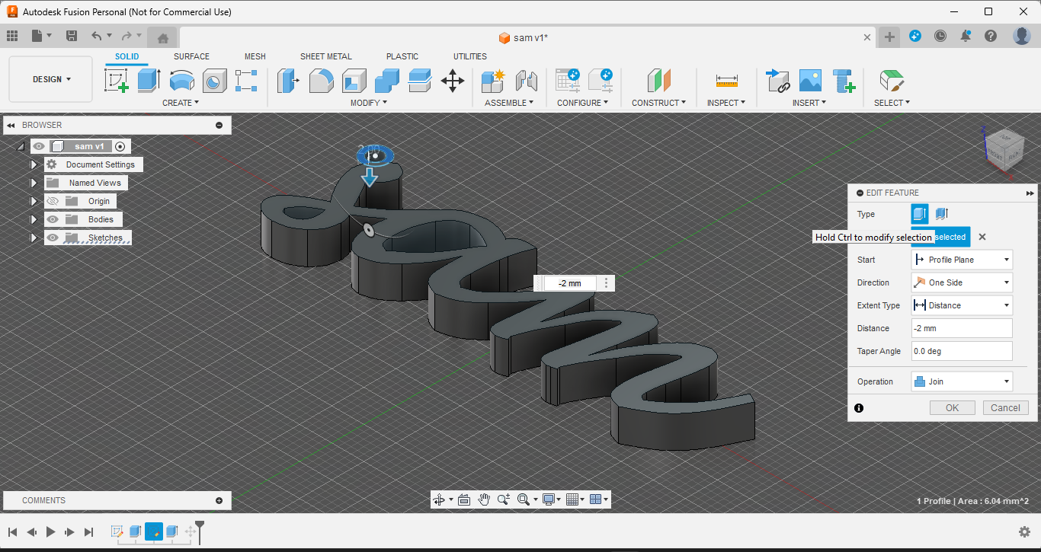Viewport: 1041px width, 552px height.
Task: Open the data panel grid icon
Action: [12, 36]
